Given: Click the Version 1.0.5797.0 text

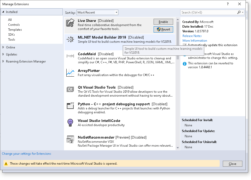Looking at the screenshot, I should tap(195, 31).
